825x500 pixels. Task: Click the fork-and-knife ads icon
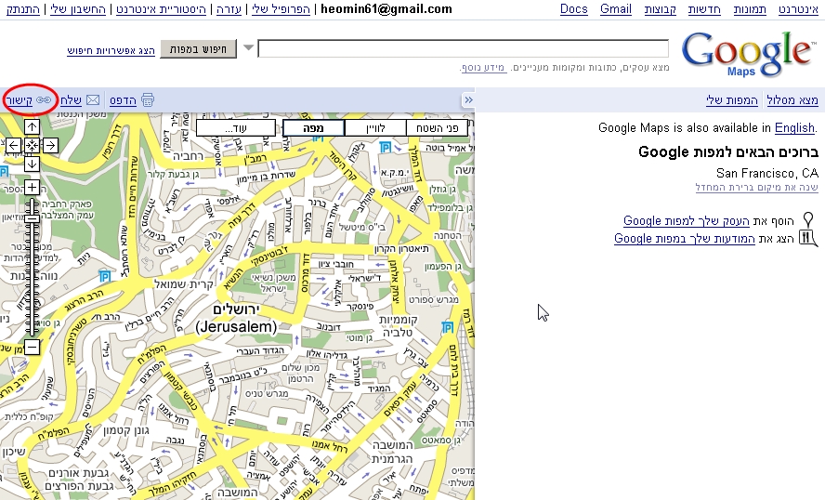tap(808, 238)
